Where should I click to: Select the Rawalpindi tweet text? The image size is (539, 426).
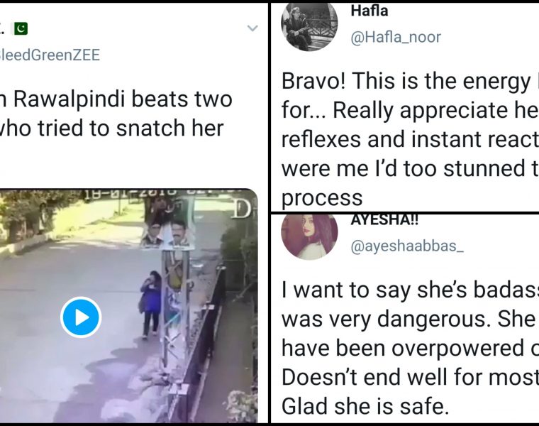pyautogui.click(x=116, y=114)
